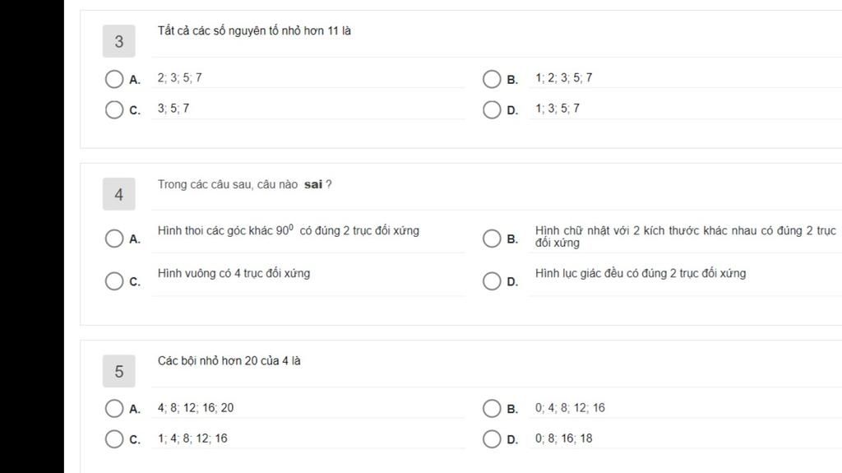
Task: Click question text 'Trong các câu sau, câu nào sai'
Action: coord(244,184)
